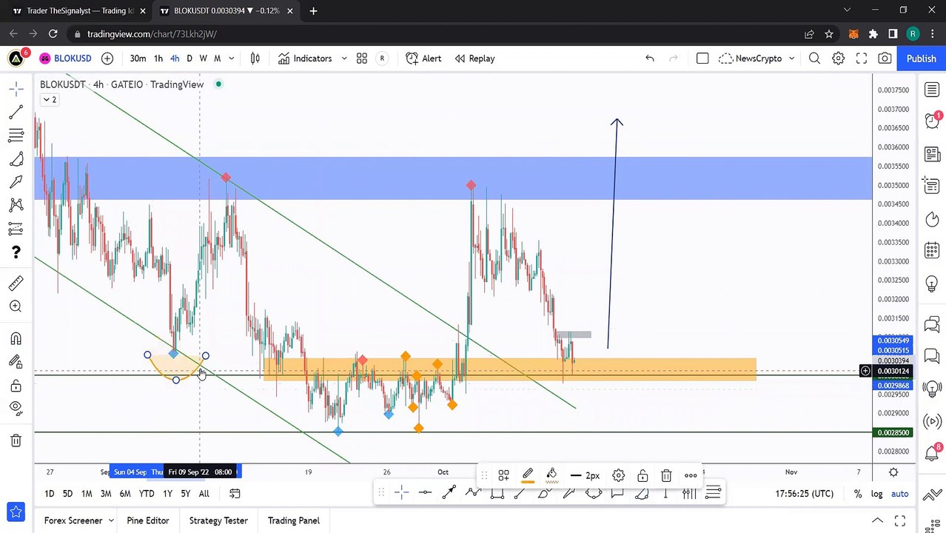This screenshot has width=946, height=533.
Task: Switch to the 1h timeframe
Action: [158, 58]
